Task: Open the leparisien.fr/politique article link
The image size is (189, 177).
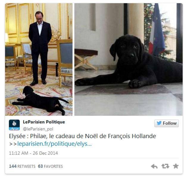Action: (x=54, y=144)
